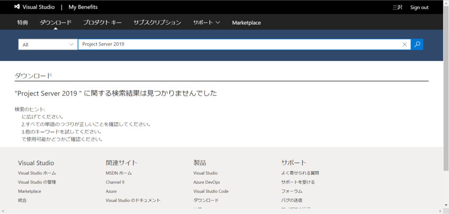Open the Azure footer link

(111, 191)
